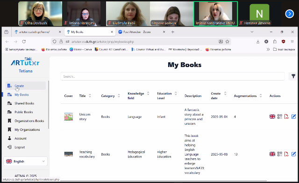Open the tab overview icon
Viewport: 299px width, 183px height.
tap(6, 32)
